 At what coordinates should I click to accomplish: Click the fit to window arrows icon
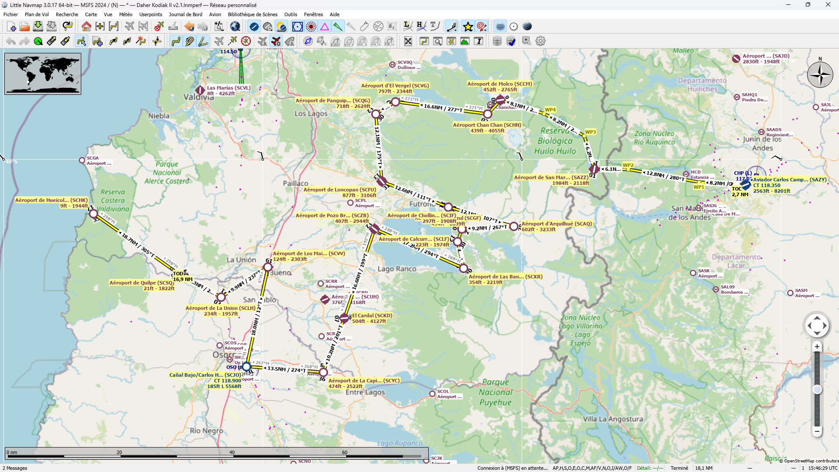(x=408, y=41)
